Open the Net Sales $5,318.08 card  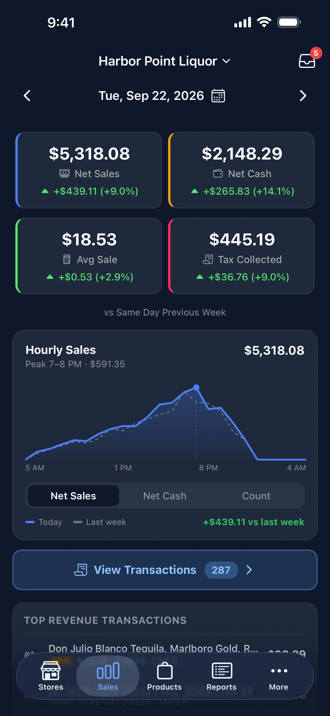pos(89,170)
